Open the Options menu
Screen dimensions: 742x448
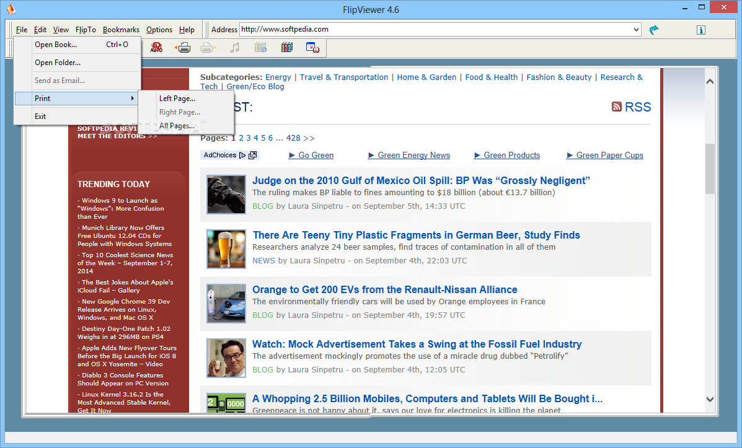[159, 29]
